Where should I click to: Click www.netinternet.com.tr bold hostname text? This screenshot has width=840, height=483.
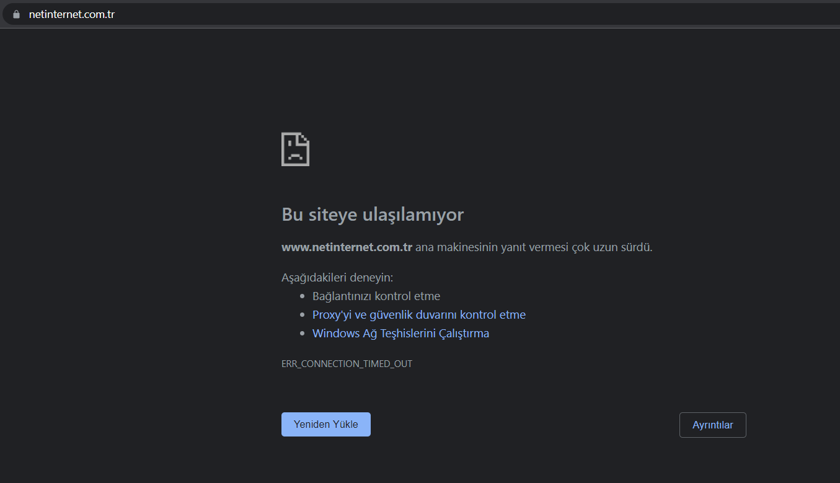(347, 247)
